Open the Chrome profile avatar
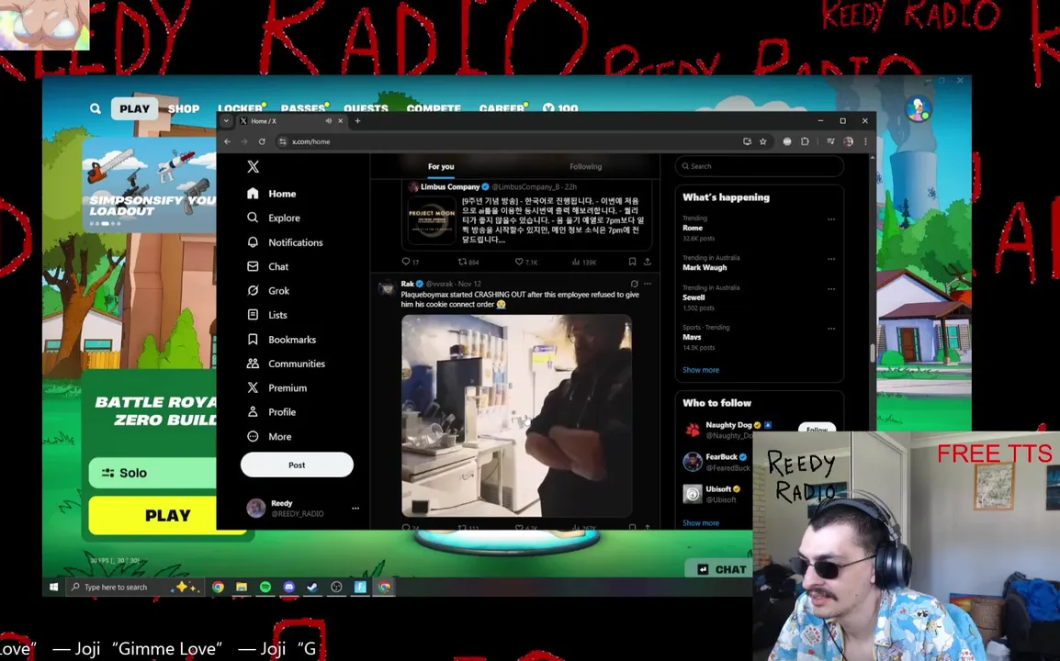Image resolution: width=1060 pixels, height=661 pixels. point(849,142)
